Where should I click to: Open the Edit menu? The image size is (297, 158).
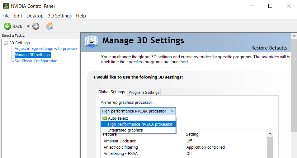tap(18, 16)
